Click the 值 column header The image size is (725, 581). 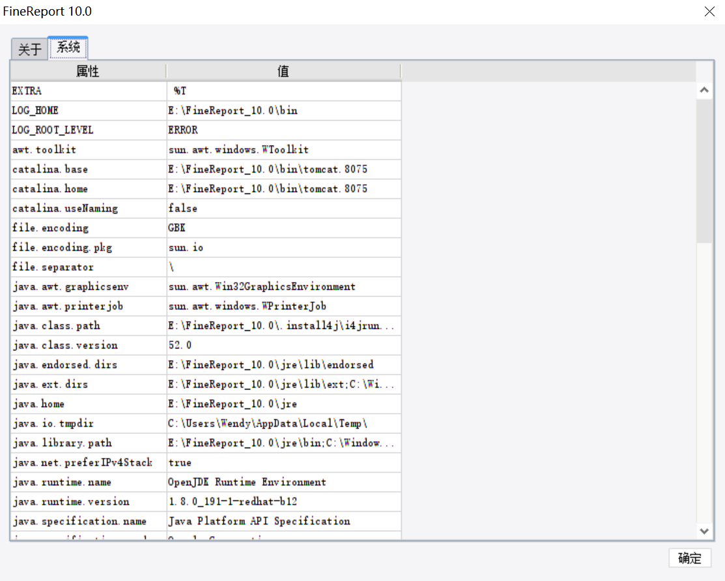[x=283, y=71]
